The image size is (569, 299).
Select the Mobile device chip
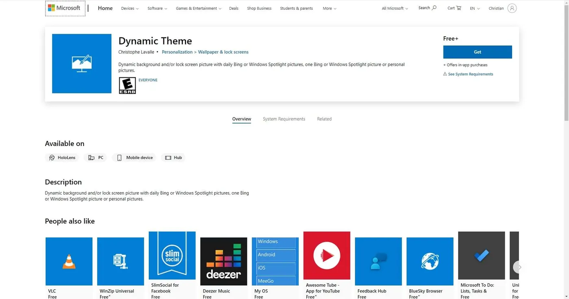click(x=135, y=158)
